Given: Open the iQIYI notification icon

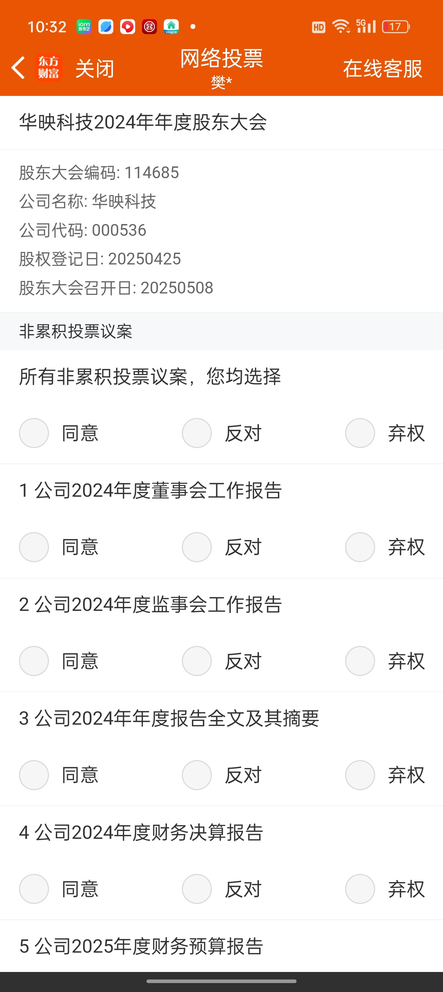Looking at the screenshot, I should click(x=84, y=26).
